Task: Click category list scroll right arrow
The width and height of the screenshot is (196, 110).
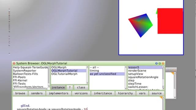Action: (47, 89)
